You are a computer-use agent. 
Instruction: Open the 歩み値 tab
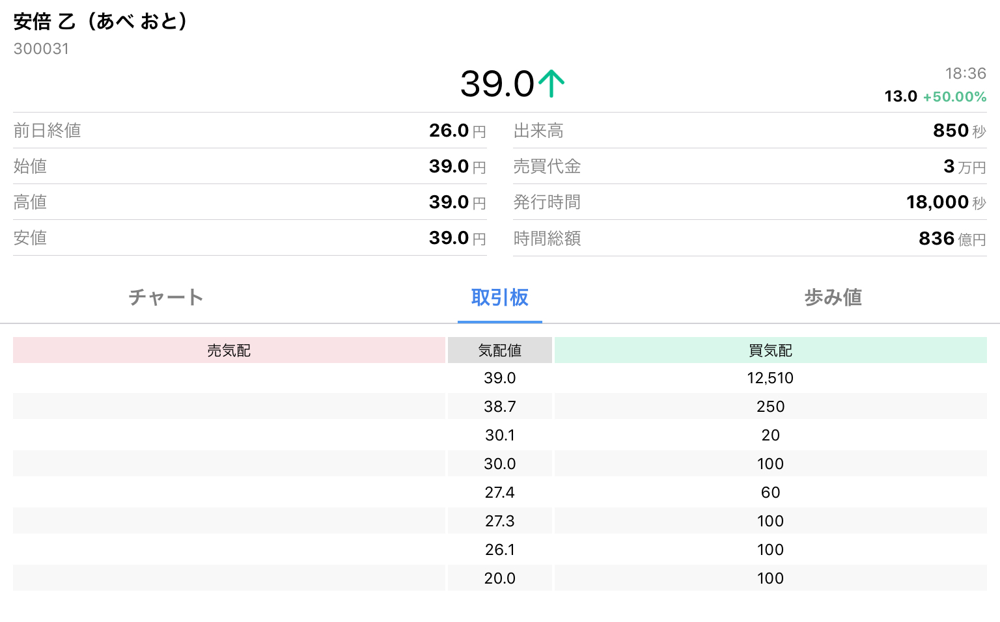pyautogui.click(x=833, y=297)
